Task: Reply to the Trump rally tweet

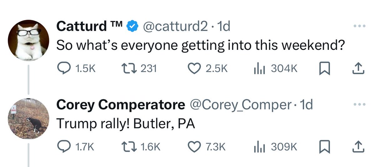Action: tap(65, 147)
